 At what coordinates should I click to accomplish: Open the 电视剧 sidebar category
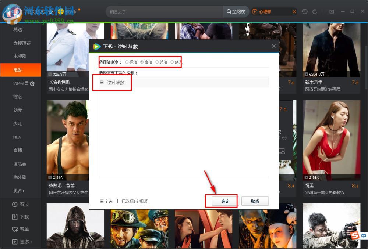[x=21, y=56]
